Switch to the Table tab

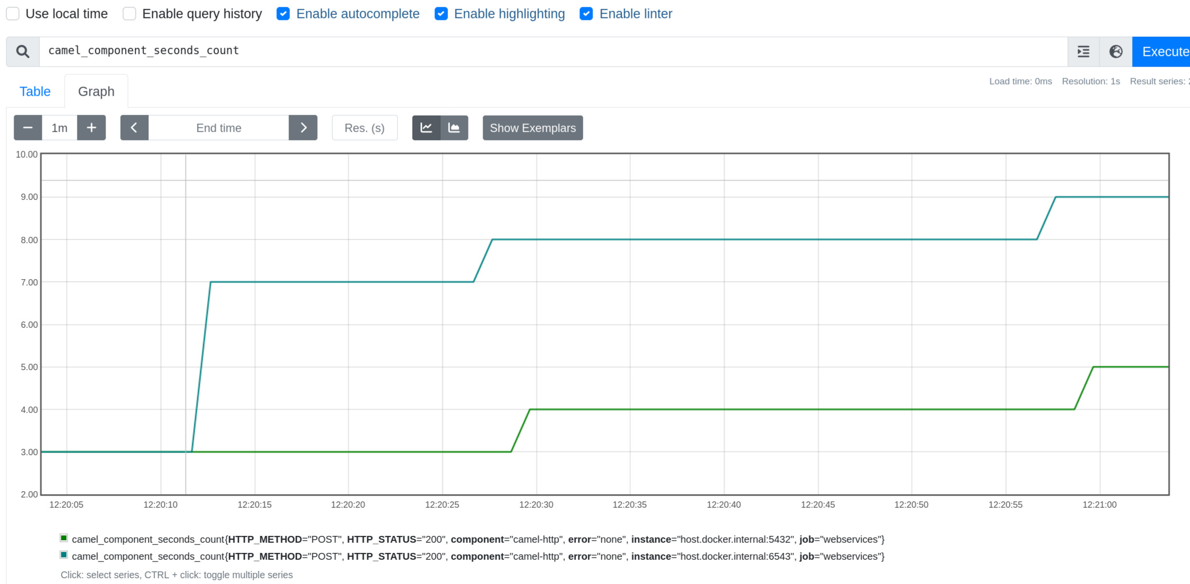coord(35,91)
